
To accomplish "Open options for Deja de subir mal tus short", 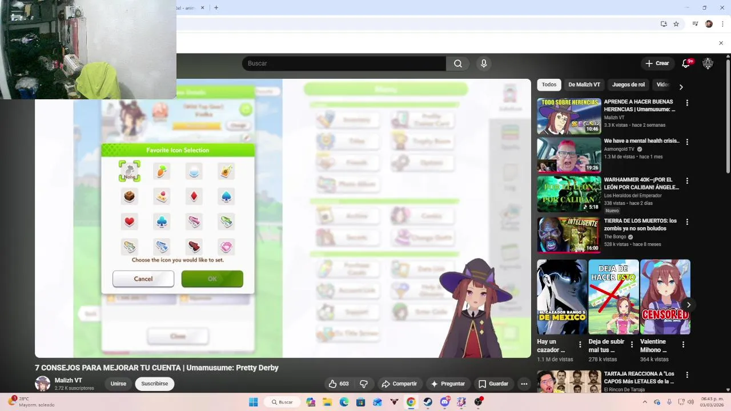I will tap(632, 344).
